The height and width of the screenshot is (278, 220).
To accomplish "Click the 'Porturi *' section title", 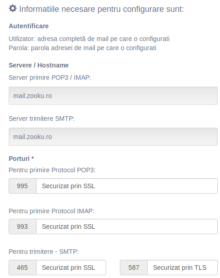I will [21, 159].
